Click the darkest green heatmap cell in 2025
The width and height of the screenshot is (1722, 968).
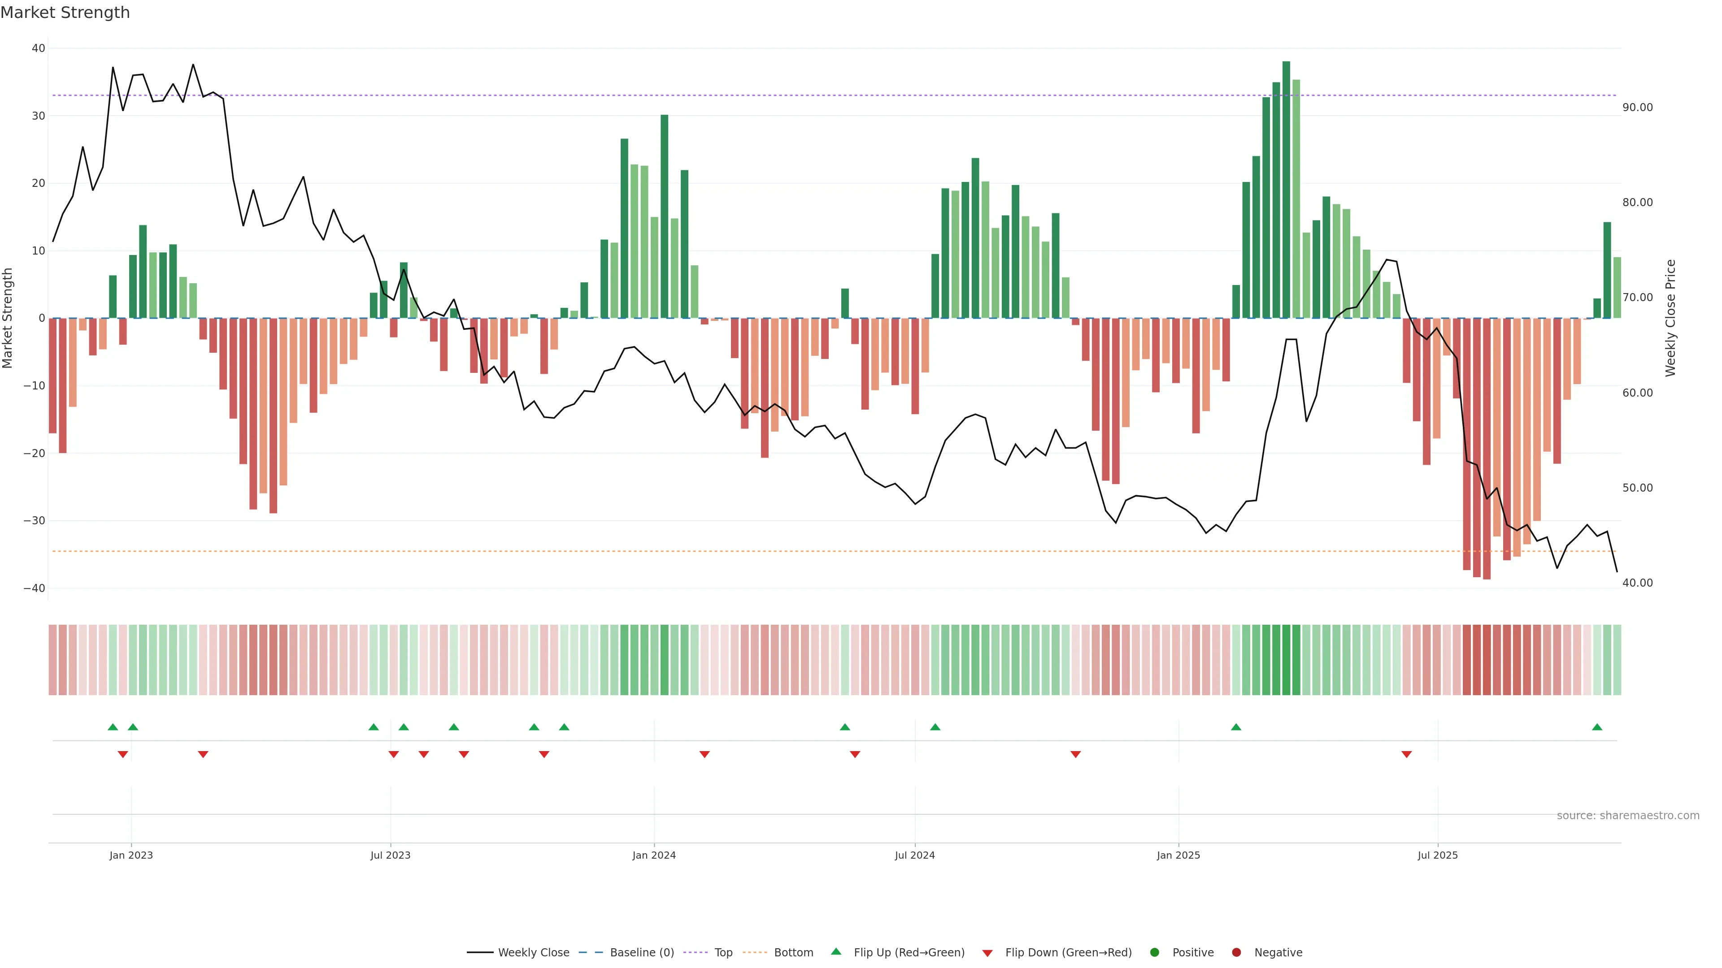pyautogui.click(x=1286, y=660)
